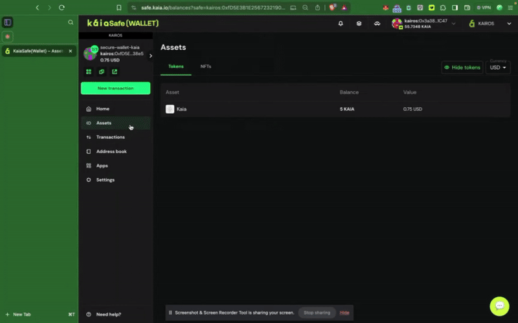Open Brave Shields lion icon
Image resolution: width=518 pixels, height=323 pixels.
click(x=332, y=7)
